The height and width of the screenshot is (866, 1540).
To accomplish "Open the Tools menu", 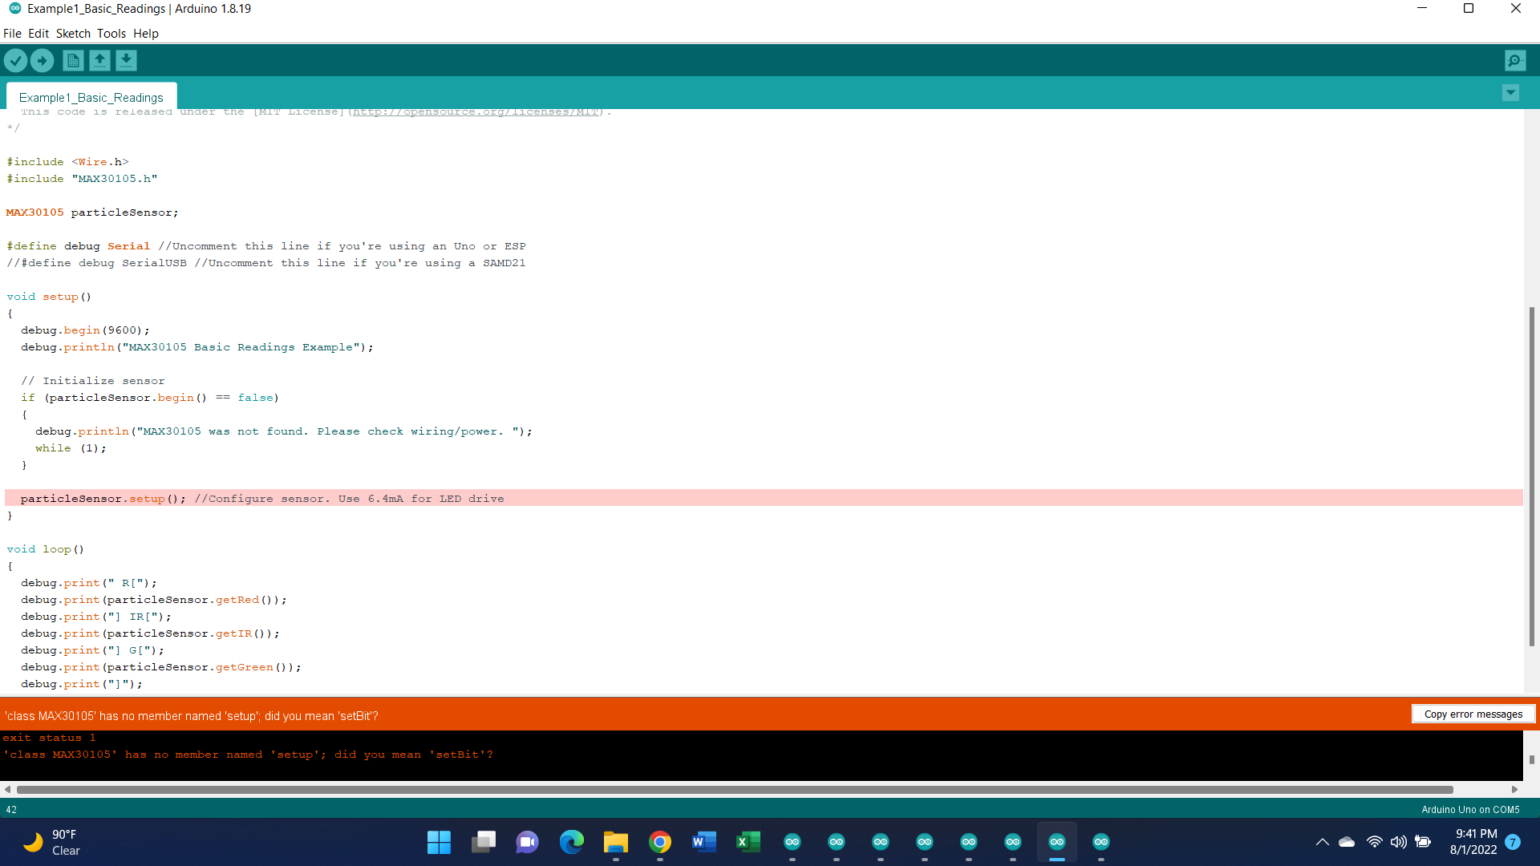I will pyautogui.click(x=111, y=34).
